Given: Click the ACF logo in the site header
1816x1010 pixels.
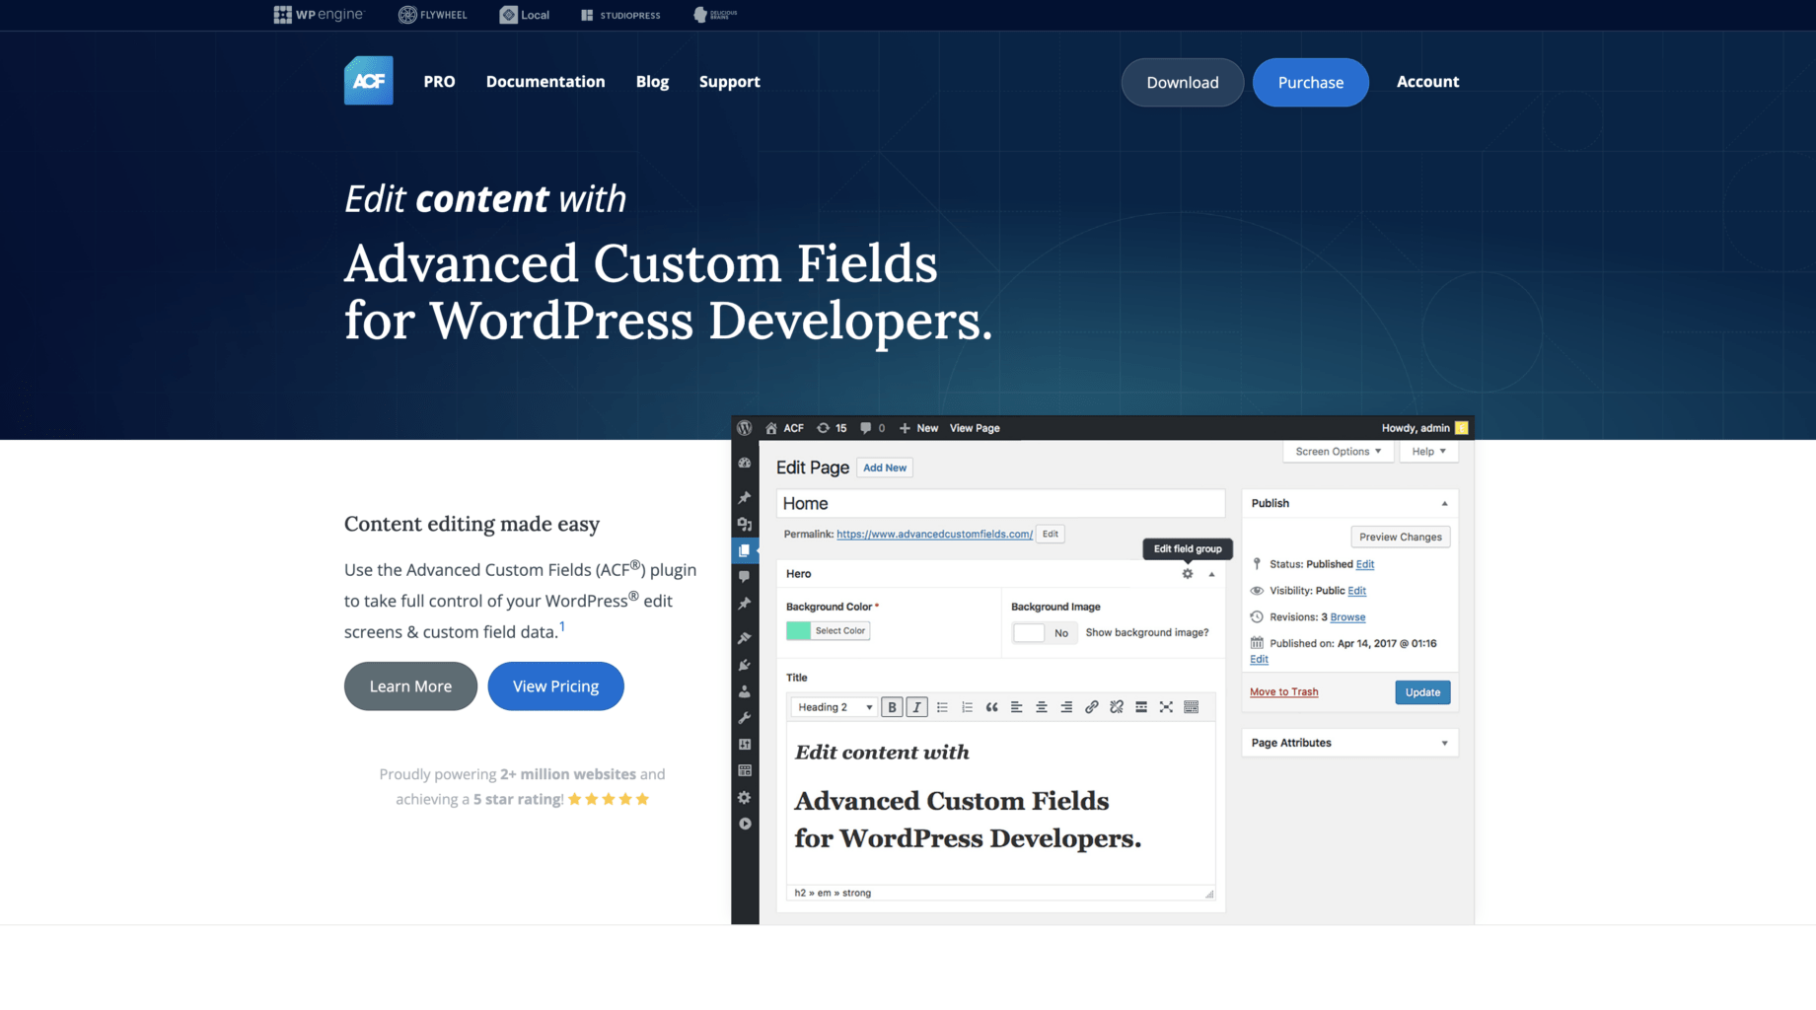Looking at the screenshot, I should coord(368,81).
